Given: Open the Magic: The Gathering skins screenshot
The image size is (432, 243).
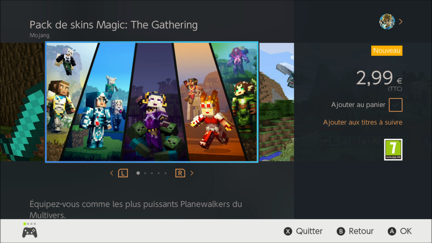Looking at the screenshot, I should tap(152, 102).
